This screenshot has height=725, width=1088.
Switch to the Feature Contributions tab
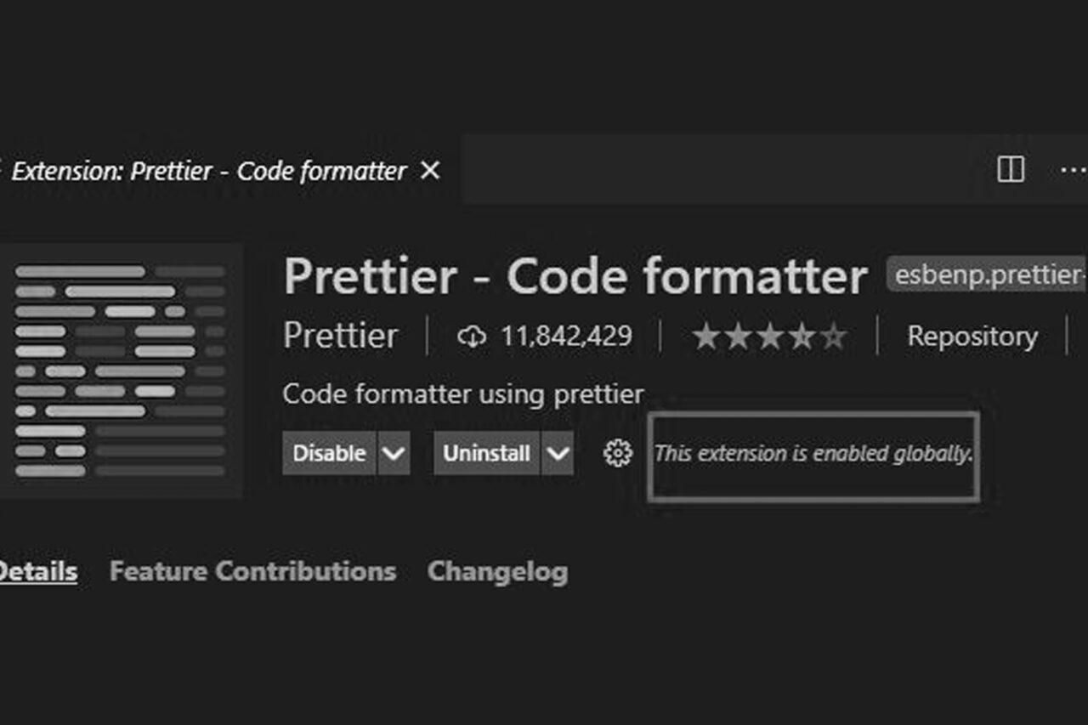(252, 571)
